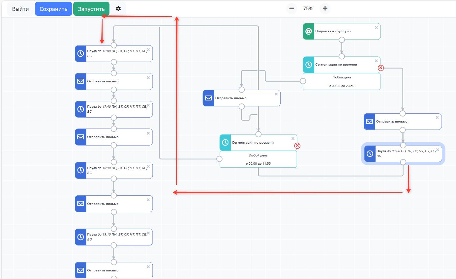The height and width of the screenshot is (279, 456).
Task: Close the Пауза до 17:40 block
Action: 148,105
